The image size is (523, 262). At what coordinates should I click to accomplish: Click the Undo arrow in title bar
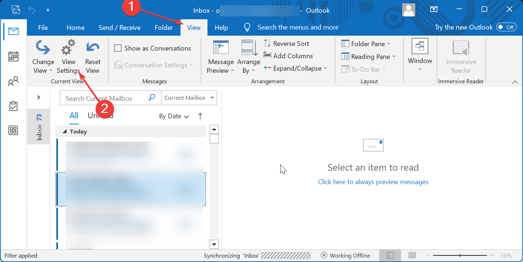tap(32, 10)
